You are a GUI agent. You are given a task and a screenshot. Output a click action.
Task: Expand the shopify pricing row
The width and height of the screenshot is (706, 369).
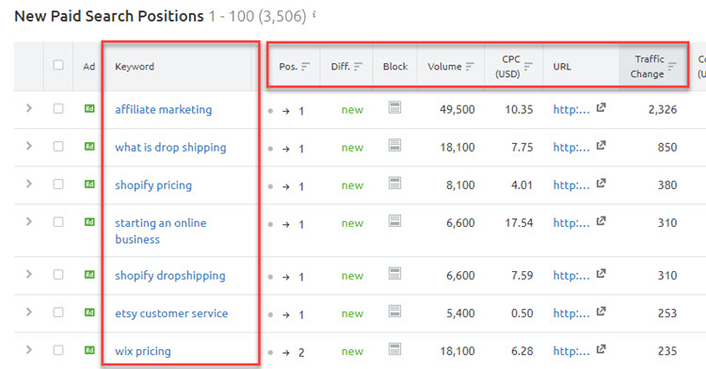29,184
